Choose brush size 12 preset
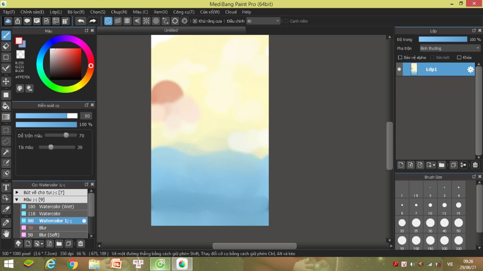Viewport: 483px width, 271px height. click(x=444, y=207)
